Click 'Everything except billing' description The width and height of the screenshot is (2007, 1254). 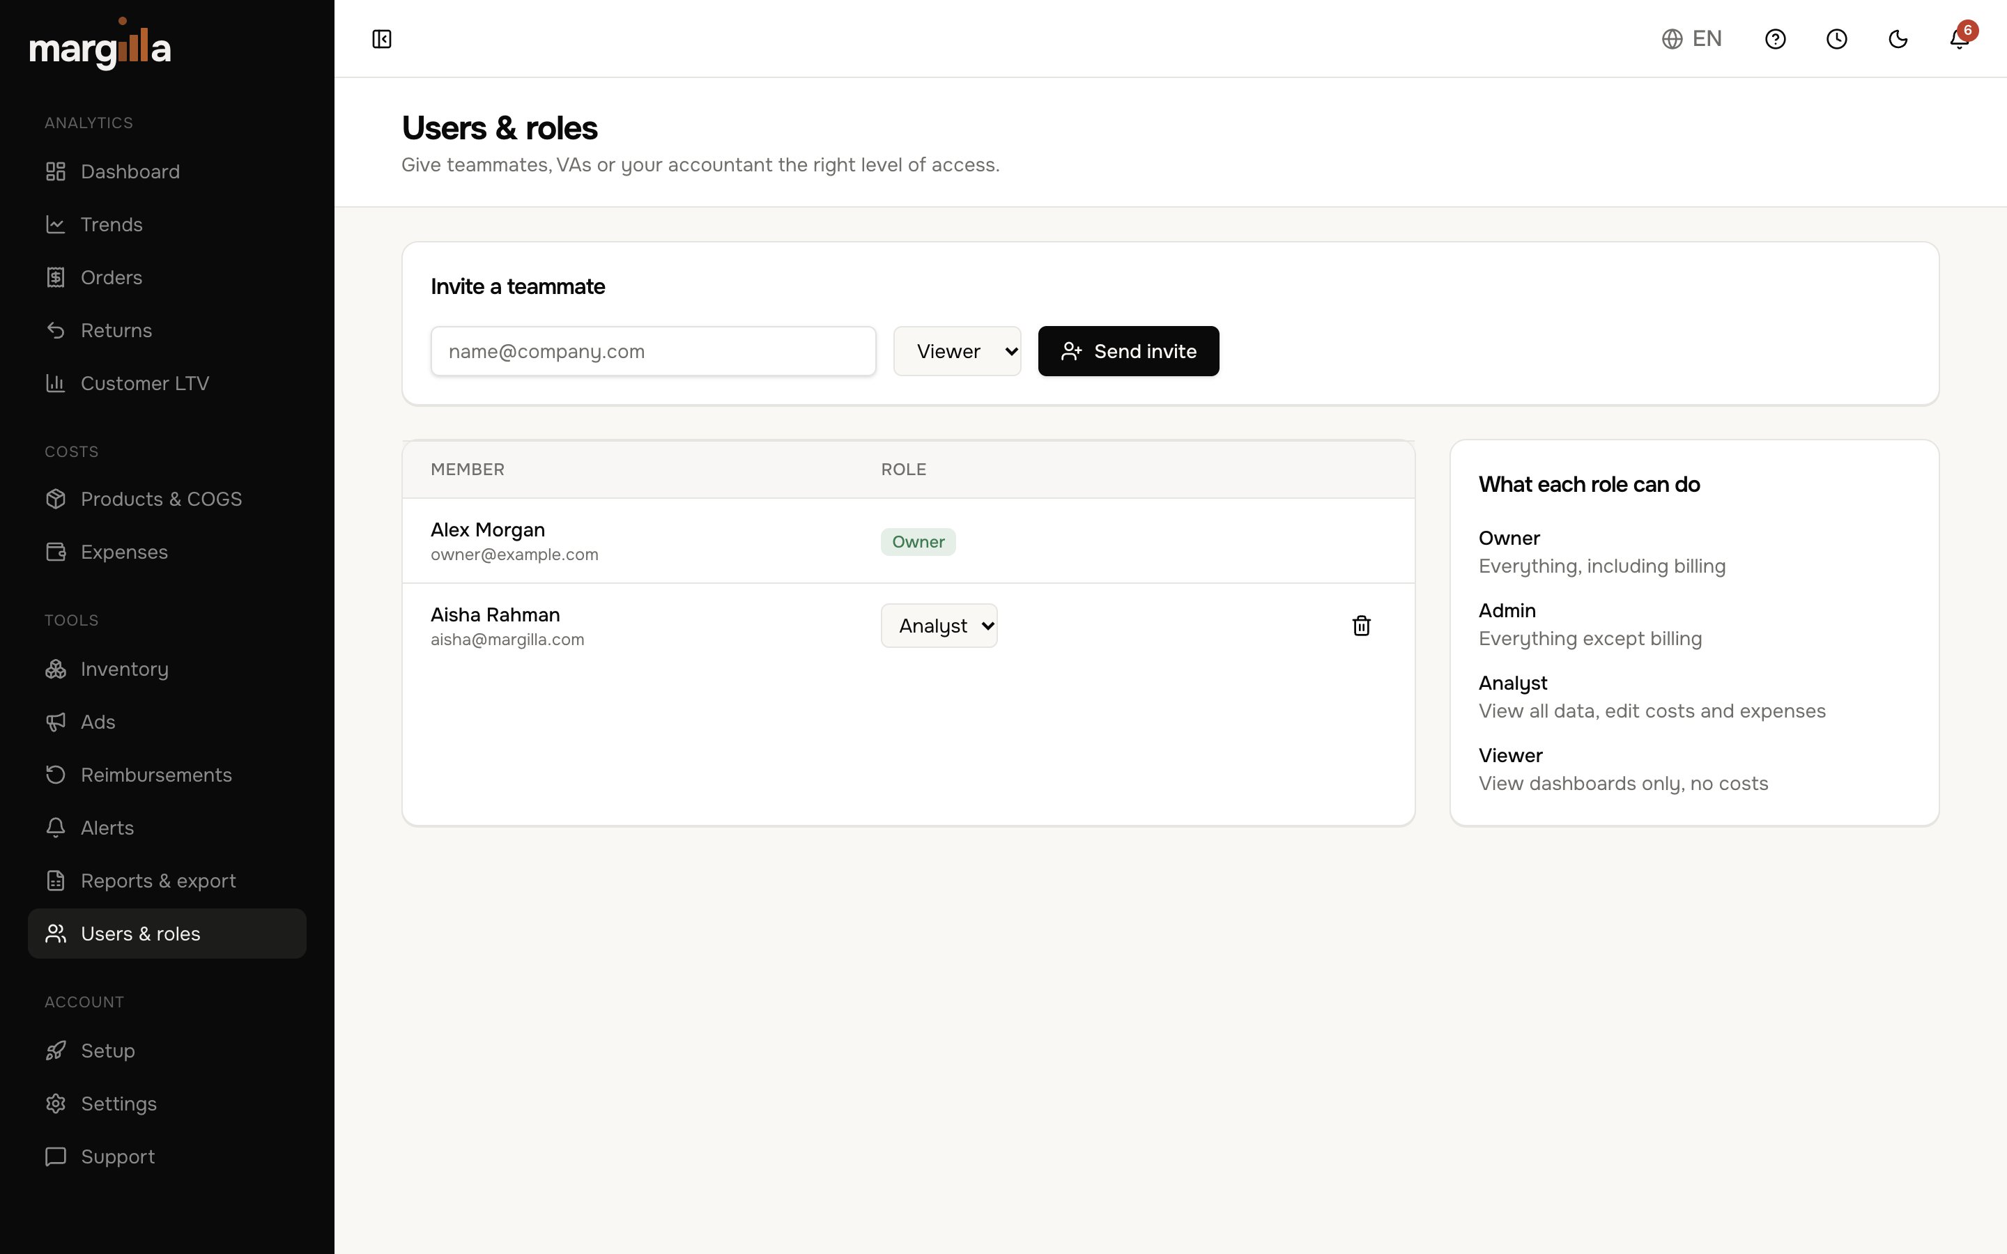(x=1590, y=639)
